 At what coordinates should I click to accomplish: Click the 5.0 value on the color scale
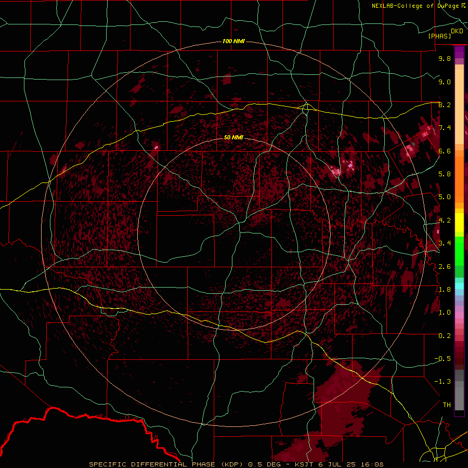tap(445, 197)
